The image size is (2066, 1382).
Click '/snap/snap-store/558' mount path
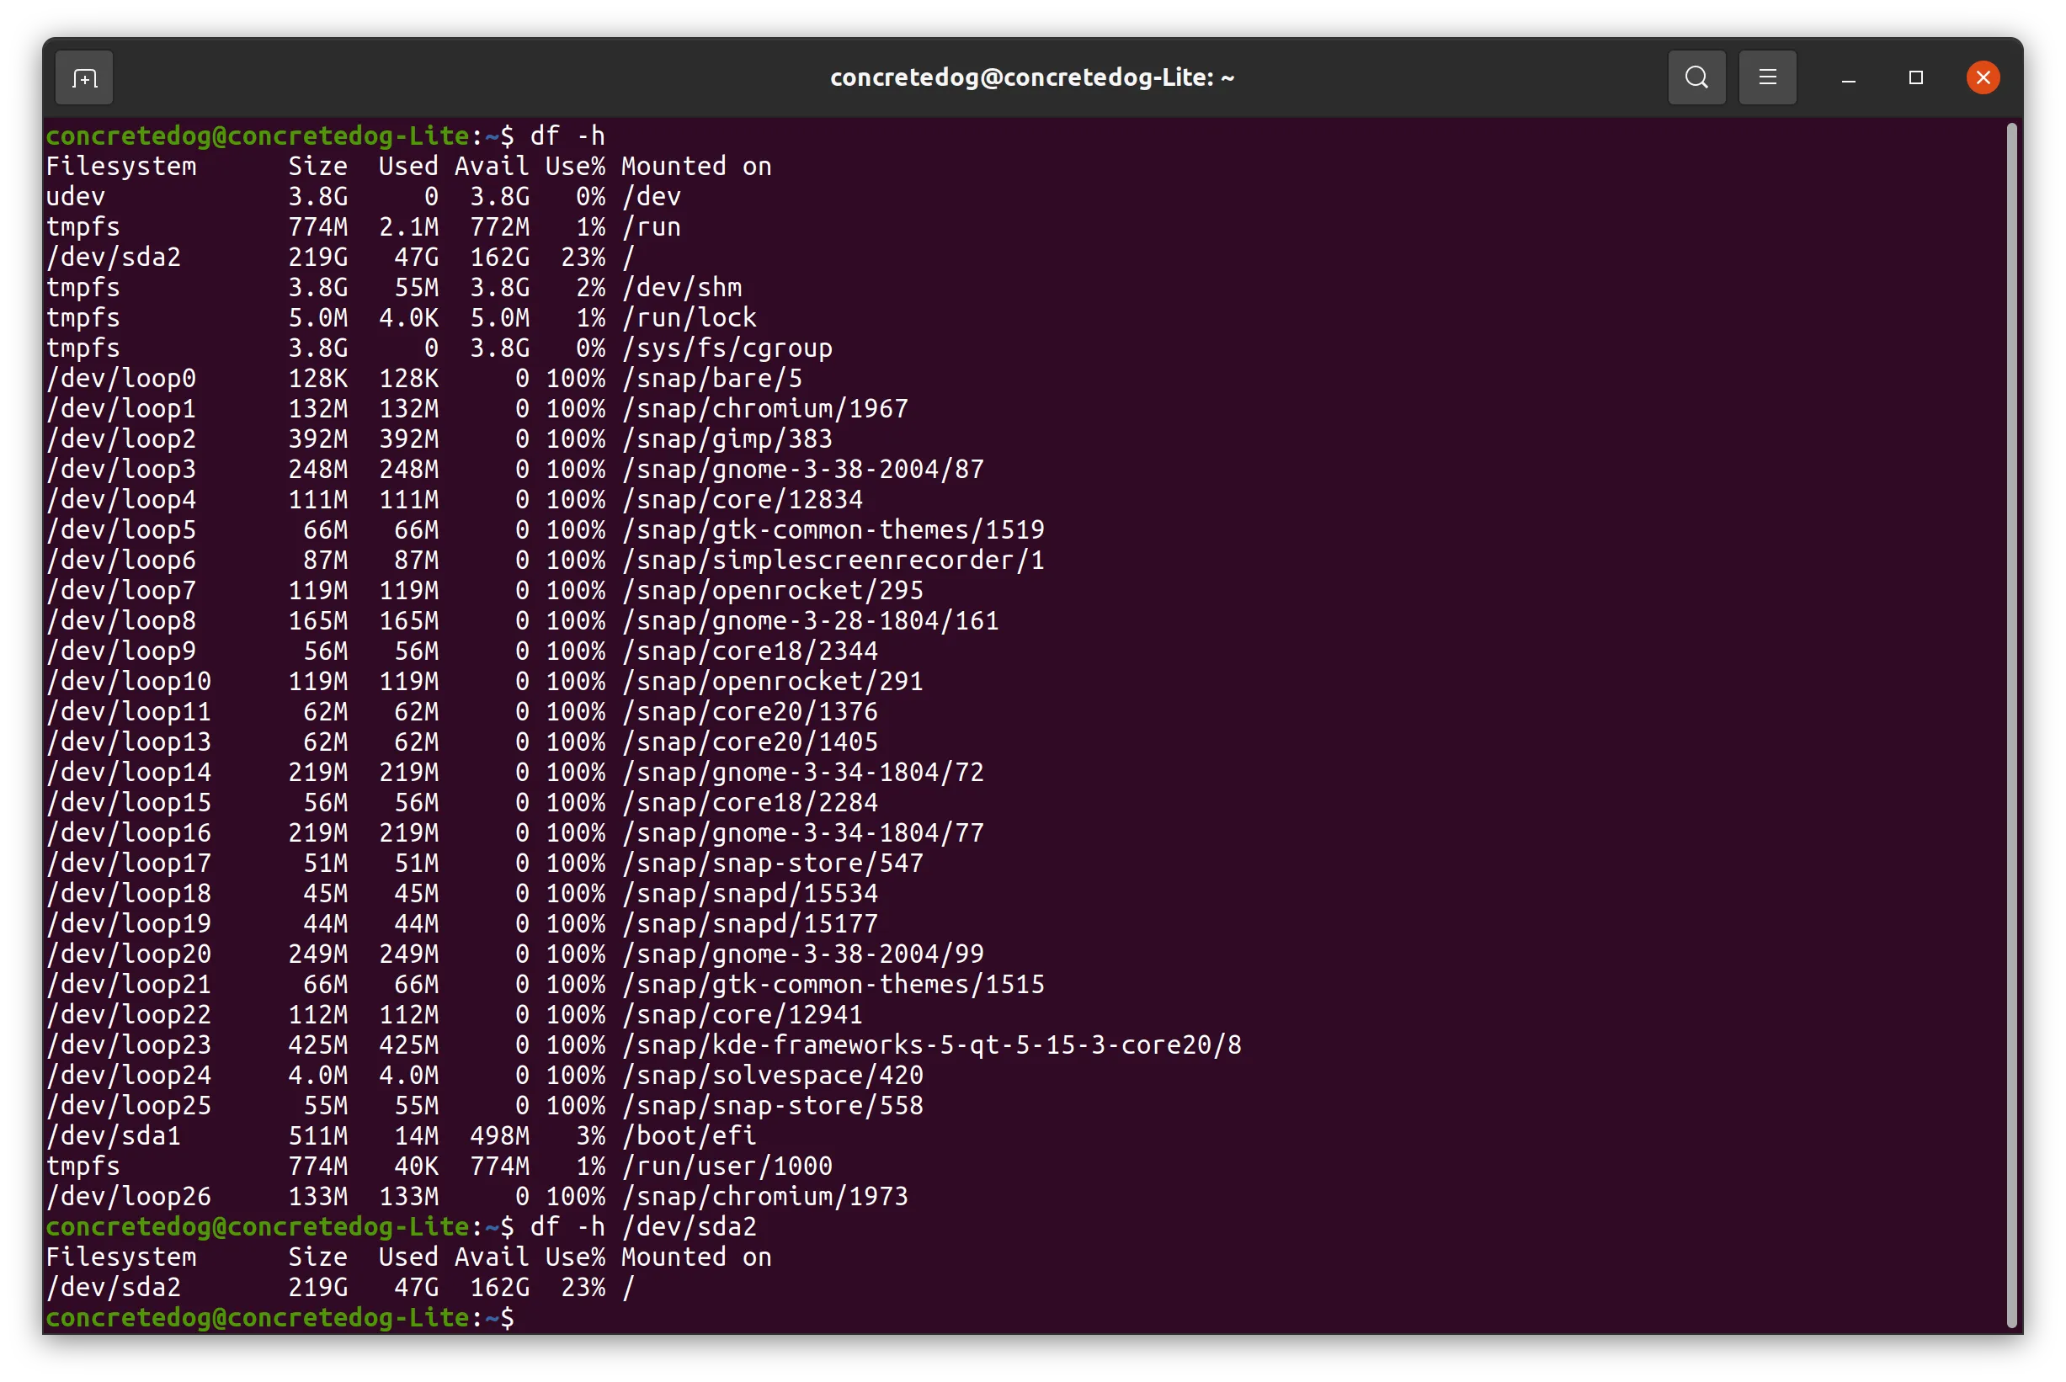click(x=772, y=1105)
